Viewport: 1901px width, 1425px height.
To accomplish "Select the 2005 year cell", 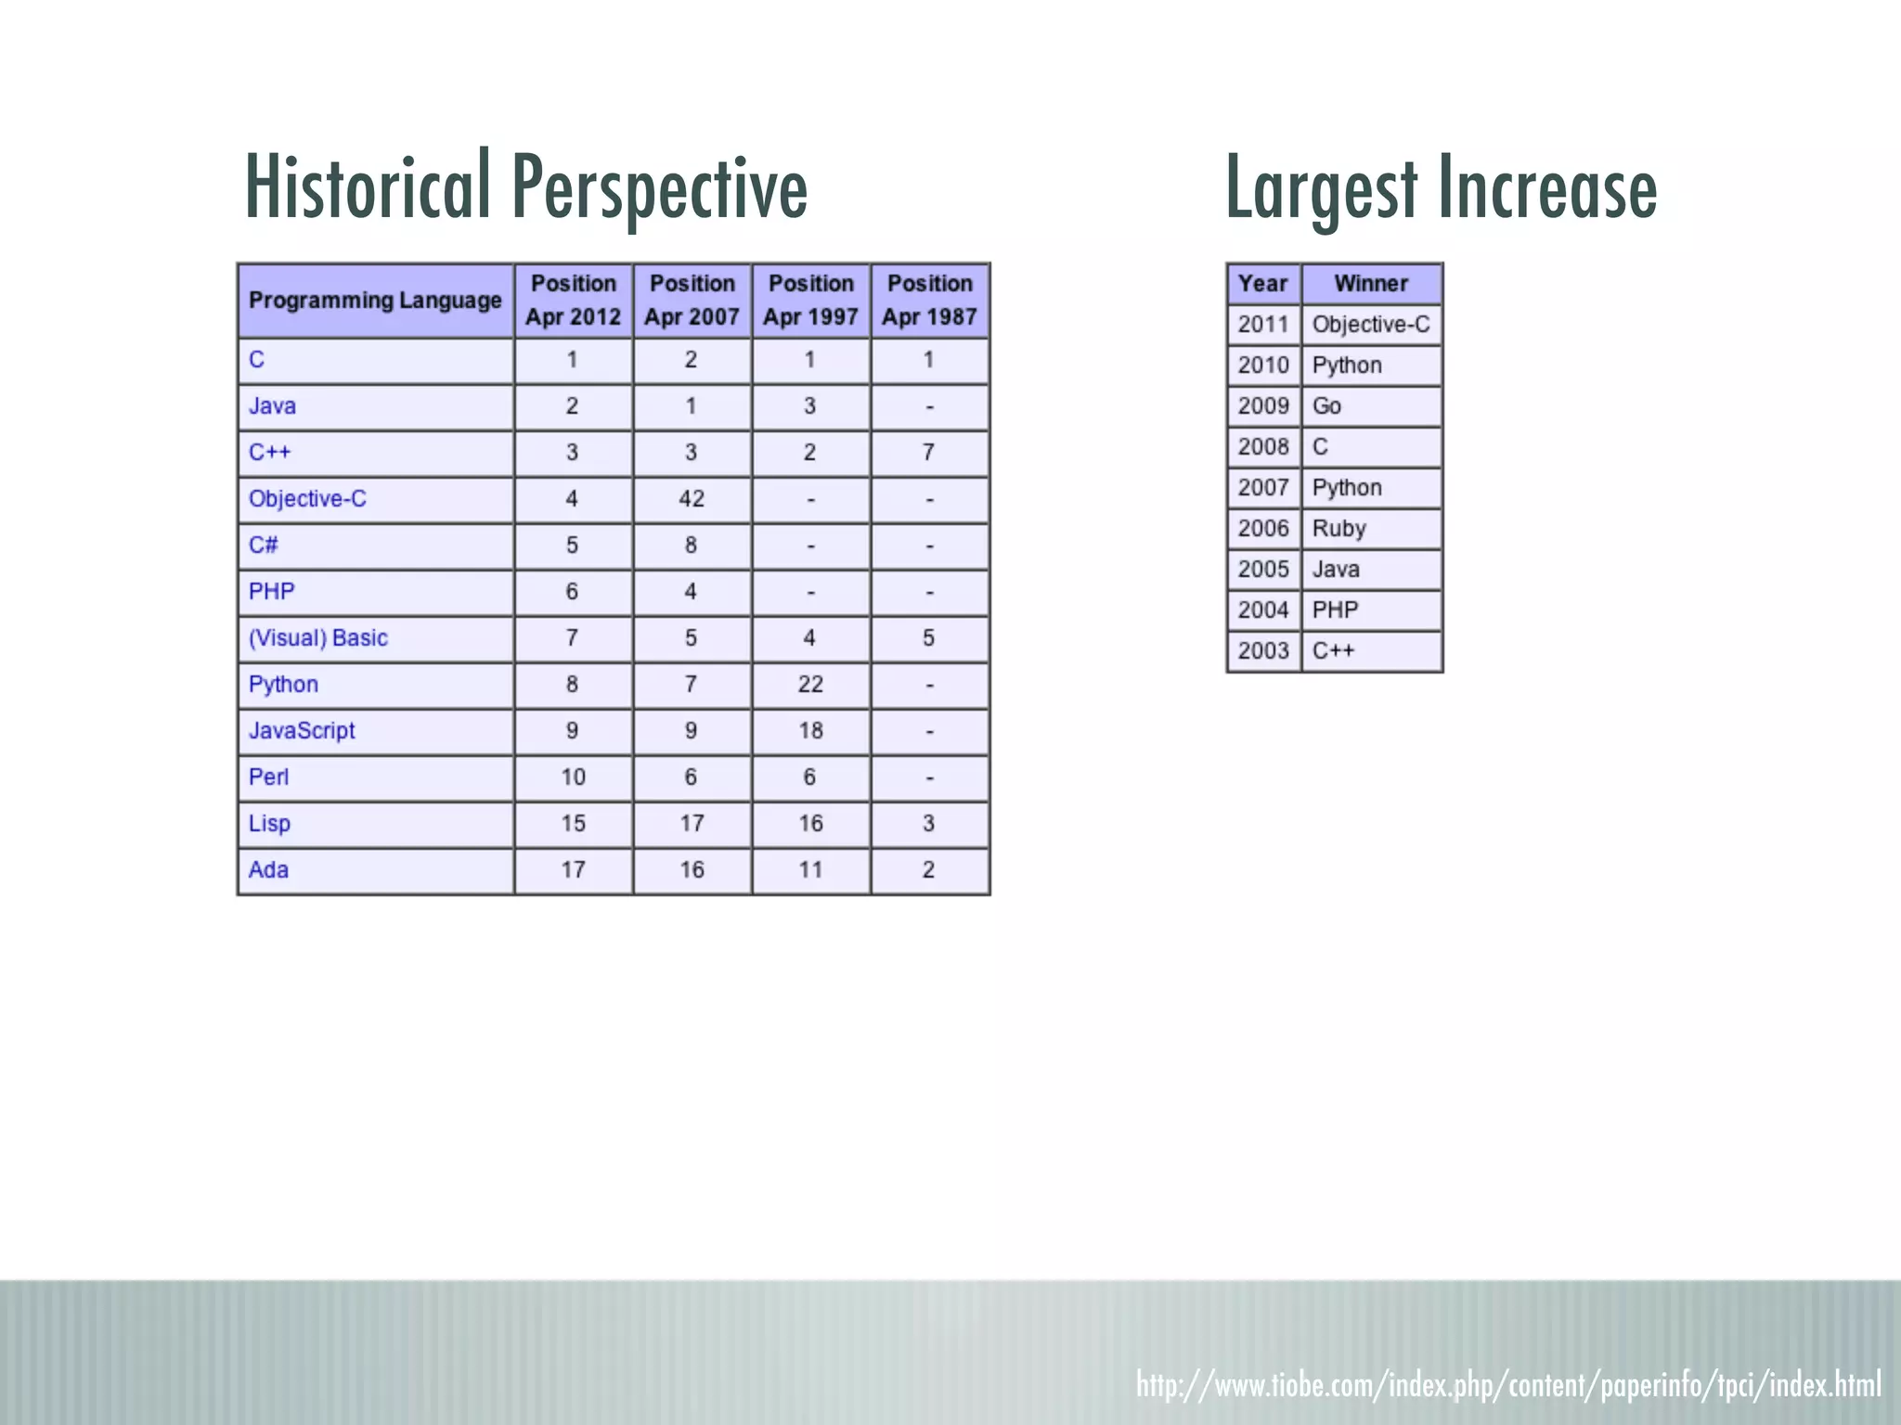I will (x=1263, y=570).
